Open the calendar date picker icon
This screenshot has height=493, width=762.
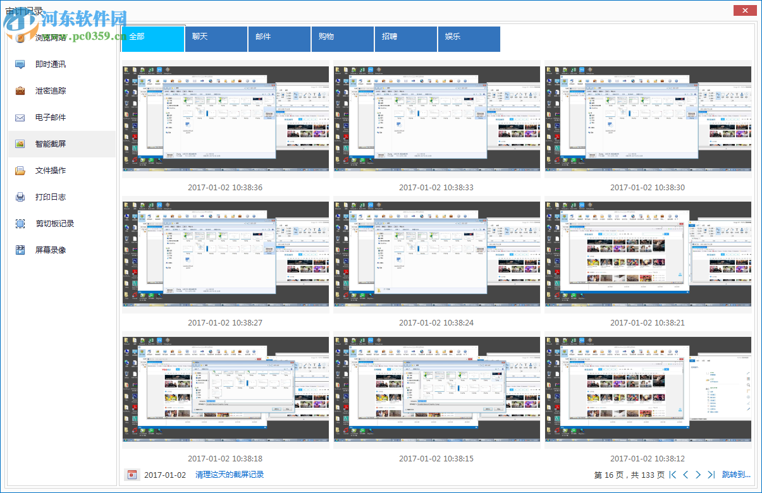click(x=132, y=475)
